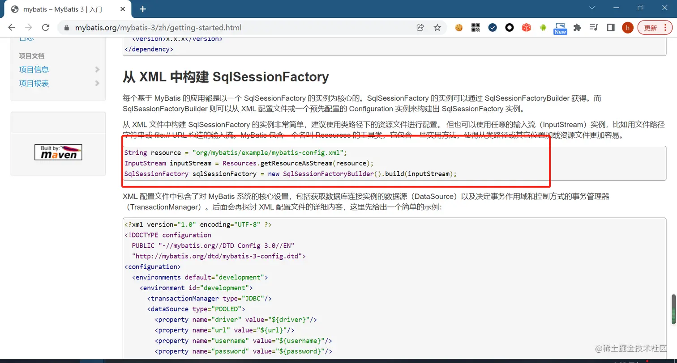Click the '<!DOCTYPE configuration' line
677x363 pixels.
click(x=168, y=235)
